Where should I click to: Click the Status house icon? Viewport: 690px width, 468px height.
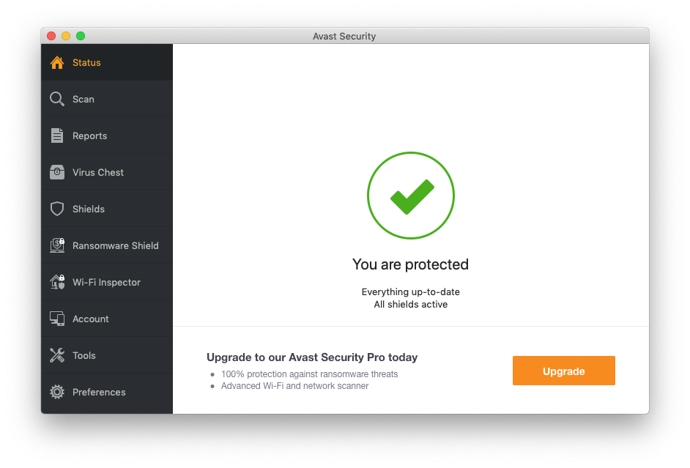57,63
